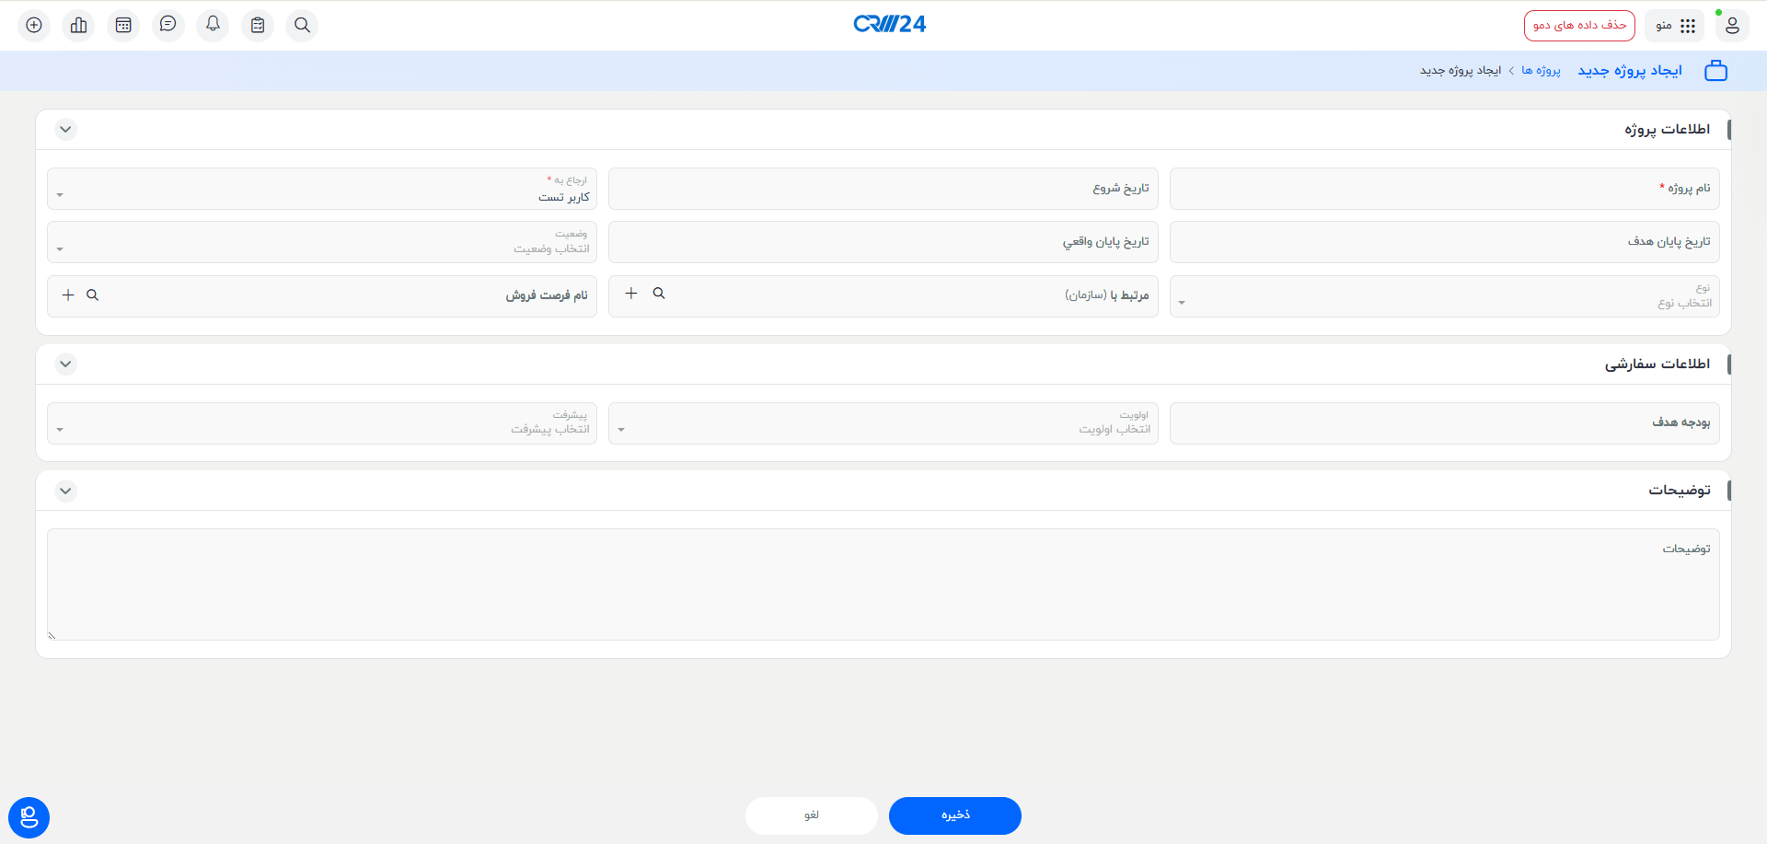Screen dimensions: 1767x844
Task: Open the calendar icon in top toolbar
Action: (x=123, y=25)
